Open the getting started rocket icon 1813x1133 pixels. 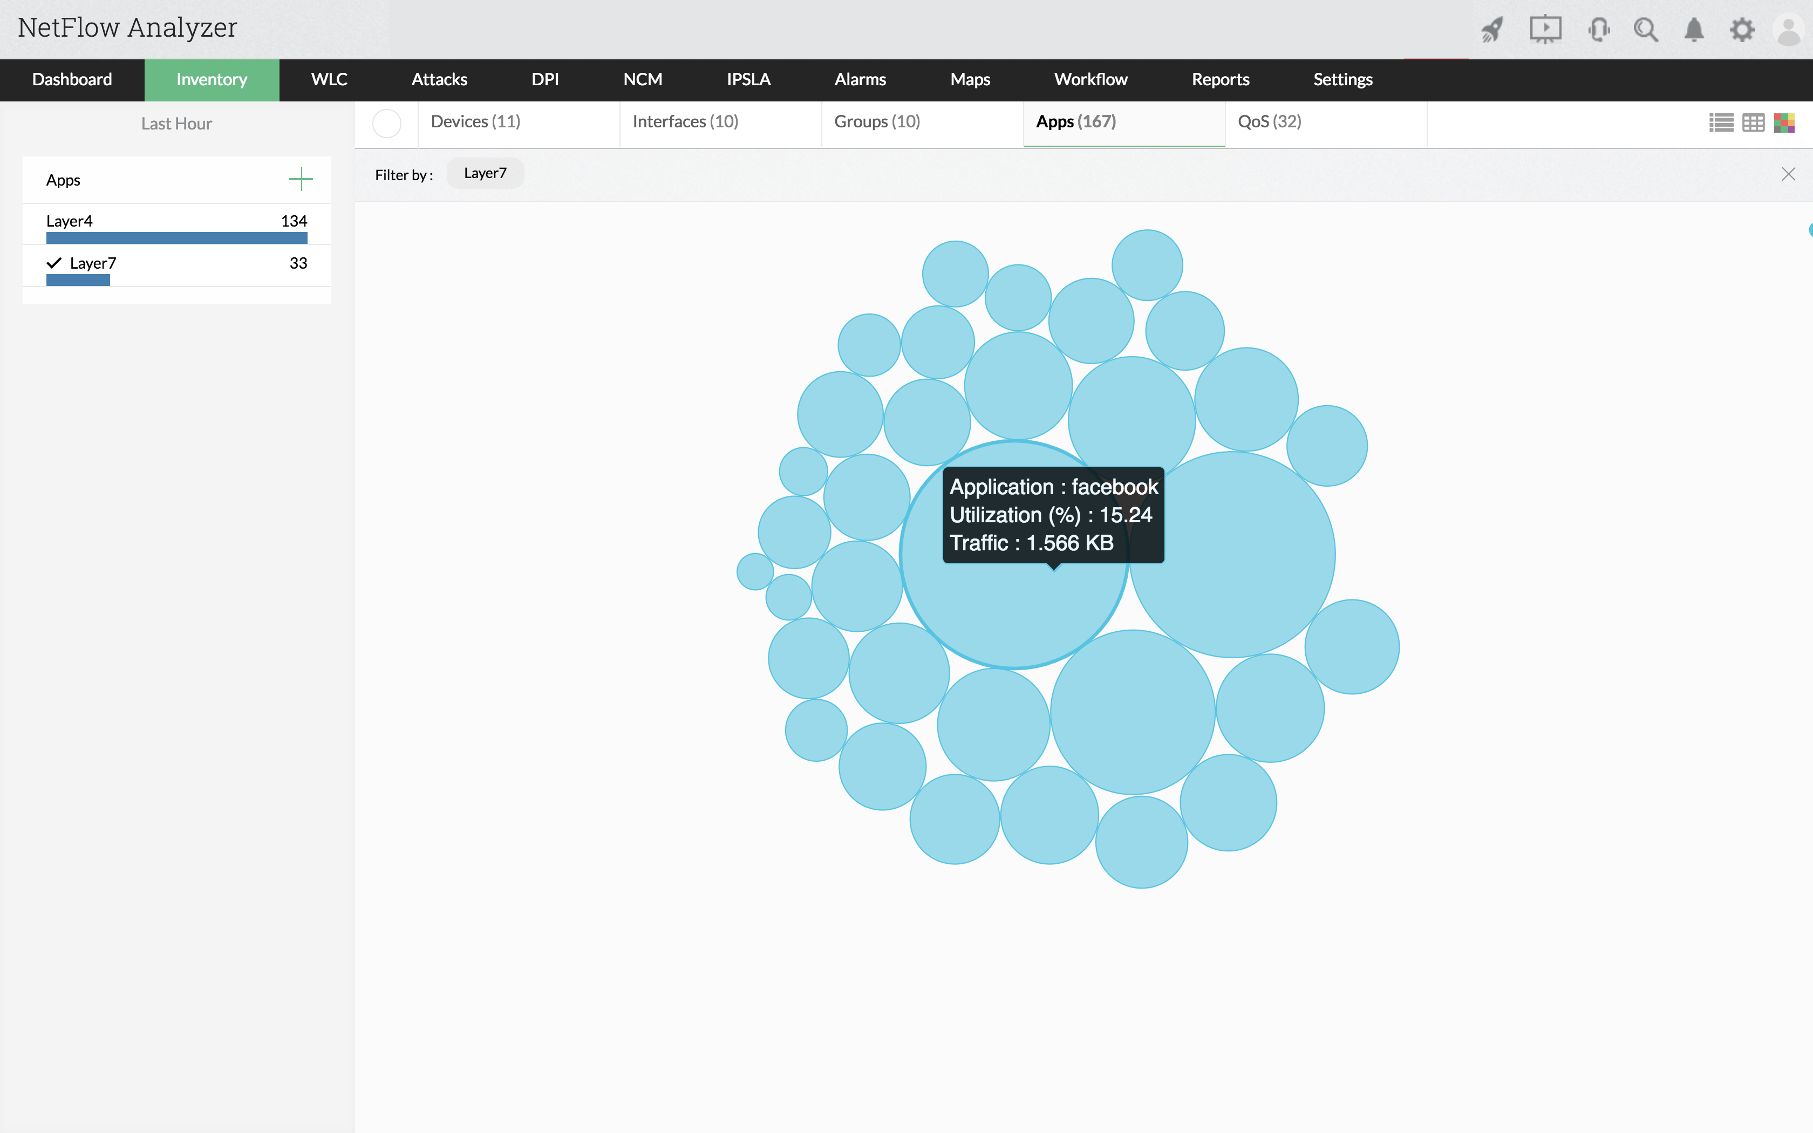[x=1491, y=29]
